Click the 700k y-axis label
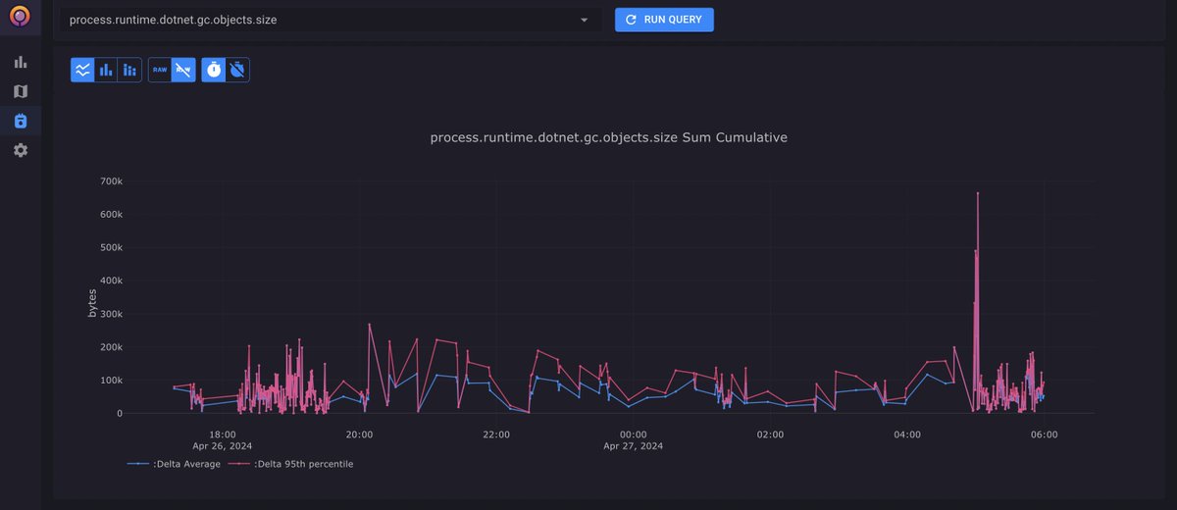The height and width of the screenshot is (510, 1177). [x=111, y=181]
